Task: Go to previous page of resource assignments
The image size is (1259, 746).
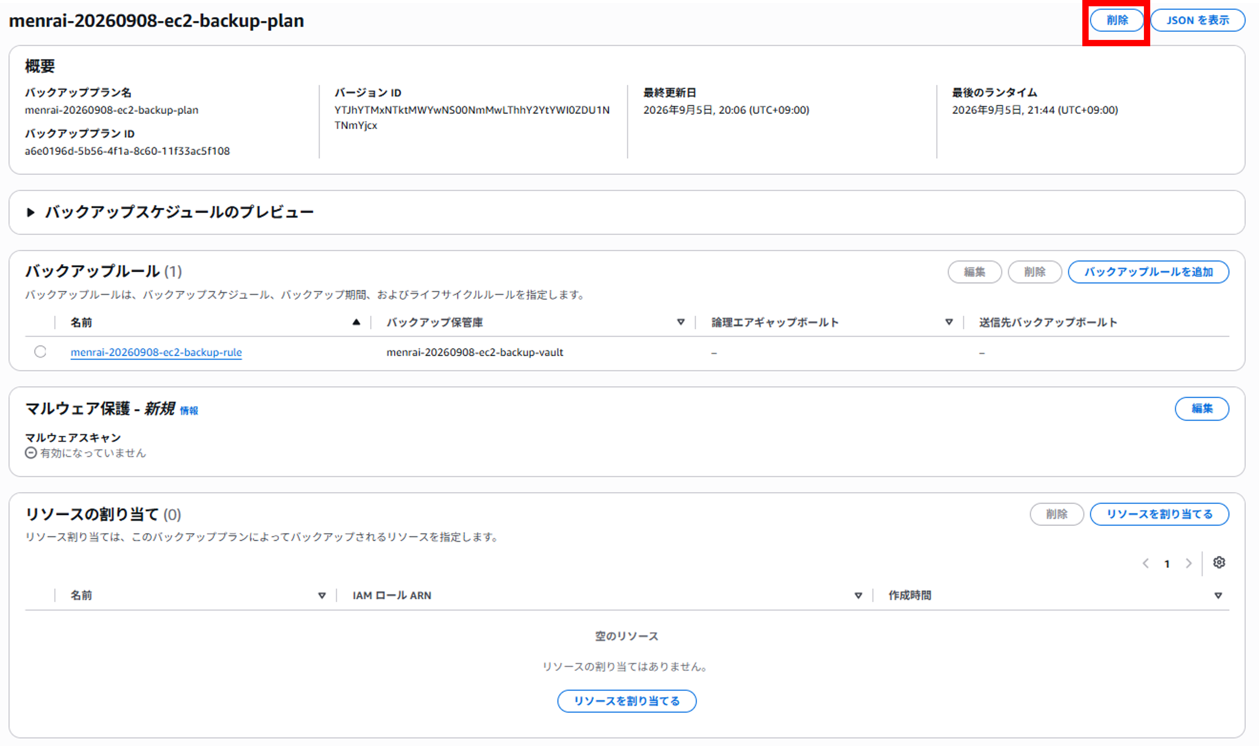Action: (x=1145, y=563)
